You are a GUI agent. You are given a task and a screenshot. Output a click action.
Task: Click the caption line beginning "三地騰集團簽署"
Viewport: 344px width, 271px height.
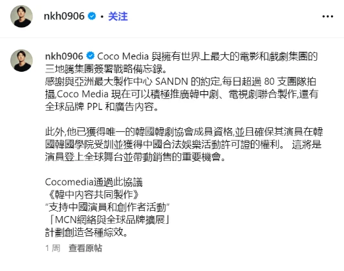(x=106, y=69)
